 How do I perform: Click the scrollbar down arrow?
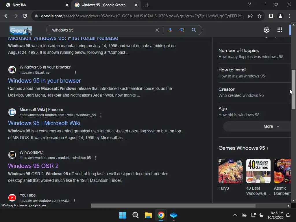tap(293, 201)
